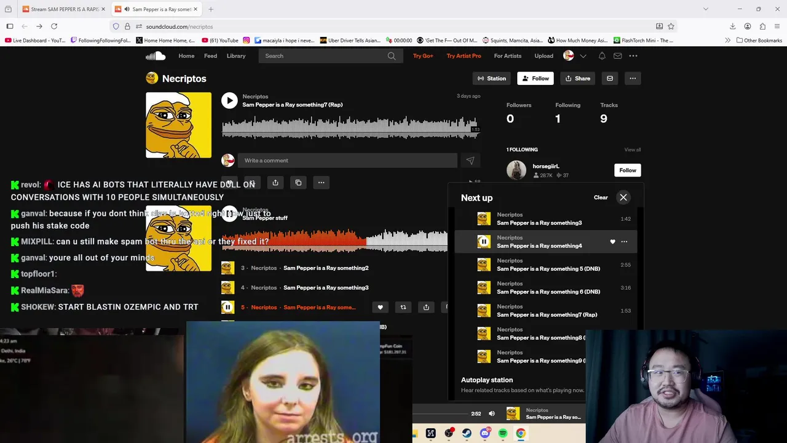Open the For Artists page
Image resolution: width=787 pixels, height=443 pixels.
coord(508,56)
